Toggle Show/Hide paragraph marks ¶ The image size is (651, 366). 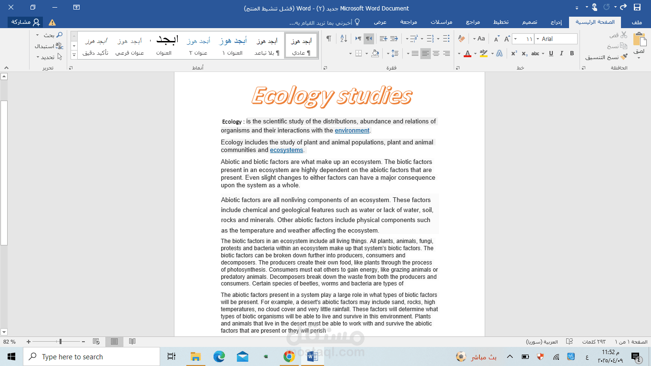pyautogui.click(x=328, y=39)
